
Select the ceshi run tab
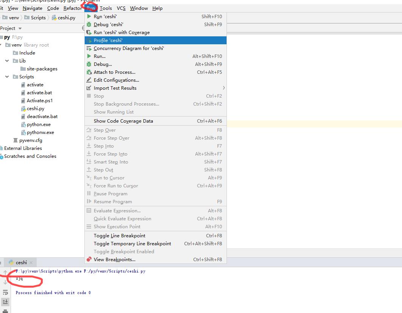(21, 262)
